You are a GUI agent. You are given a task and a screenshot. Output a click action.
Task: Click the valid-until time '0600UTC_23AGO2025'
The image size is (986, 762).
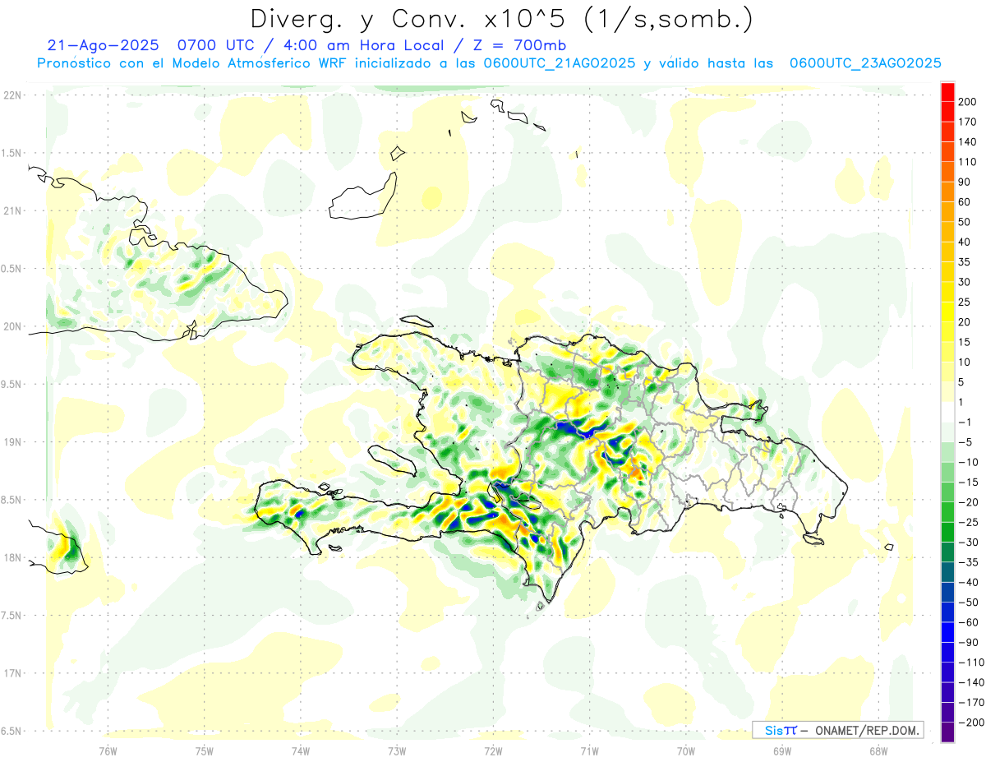(x=865, y=63)
